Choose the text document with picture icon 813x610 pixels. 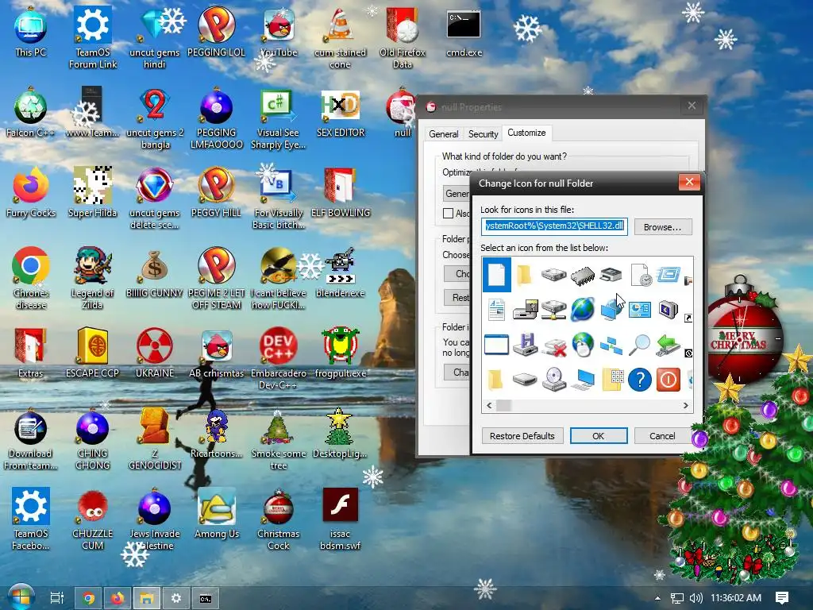coord(496,310)
